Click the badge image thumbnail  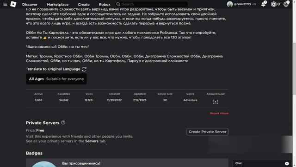44,164
